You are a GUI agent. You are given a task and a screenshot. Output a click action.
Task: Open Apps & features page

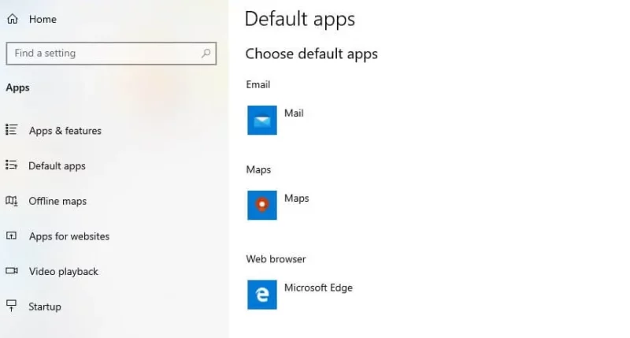point(65,131)
